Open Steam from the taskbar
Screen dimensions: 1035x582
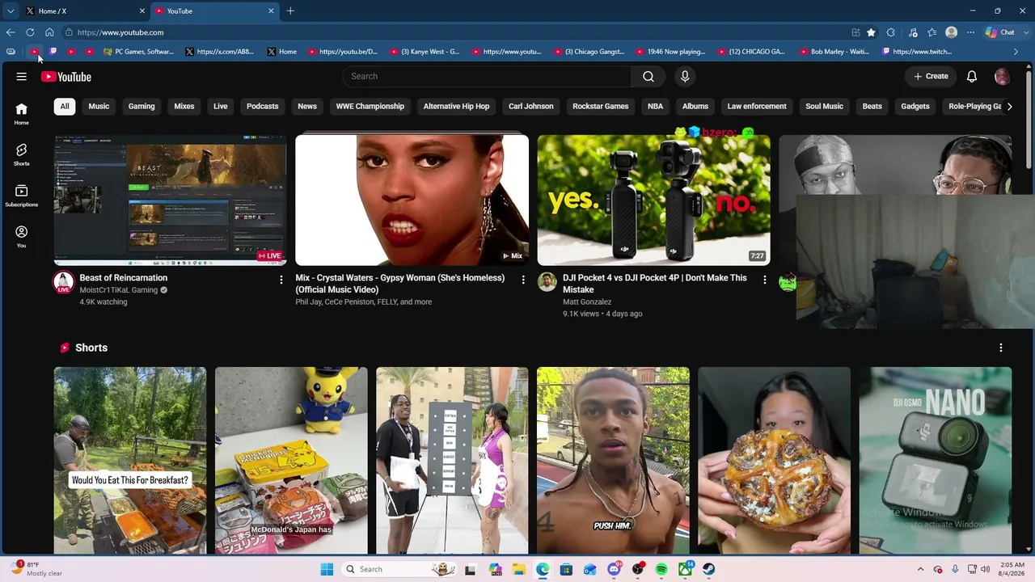tap(709, 569)
